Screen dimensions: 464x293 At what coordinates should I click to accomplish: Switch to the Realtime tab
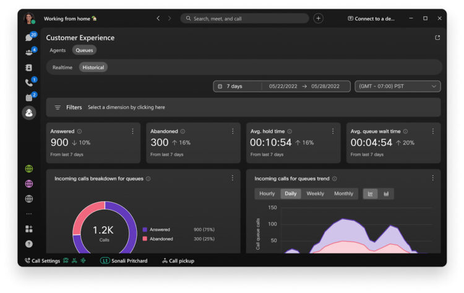[62, 67]
